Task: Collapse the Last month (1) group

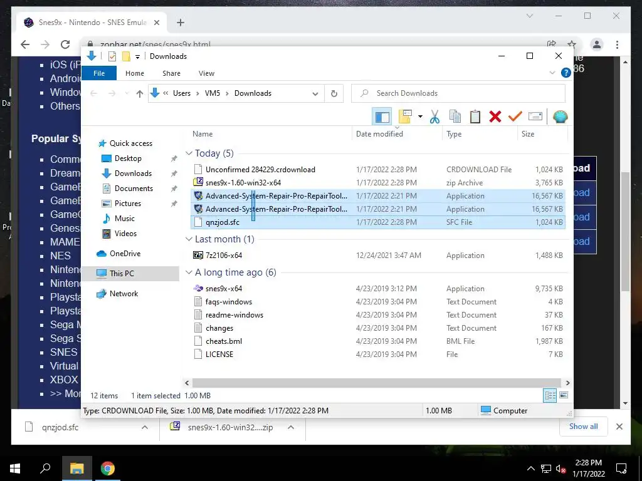Action: [x=189, y=239]
